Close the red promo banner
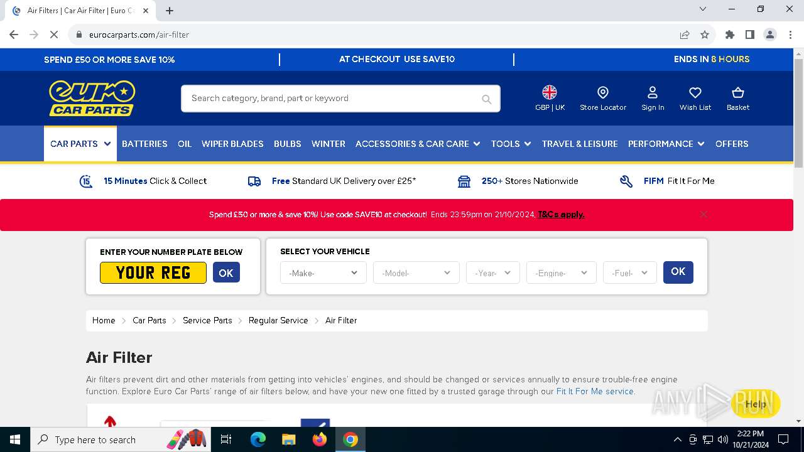Image resolution: width=804 pixels, height=452 pixels. tap(703, 214)
